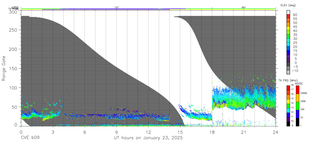The width and height of the screenshot is (310, 143).
Task: Click the white top swatch of ELEV bar
Action: 289,12
